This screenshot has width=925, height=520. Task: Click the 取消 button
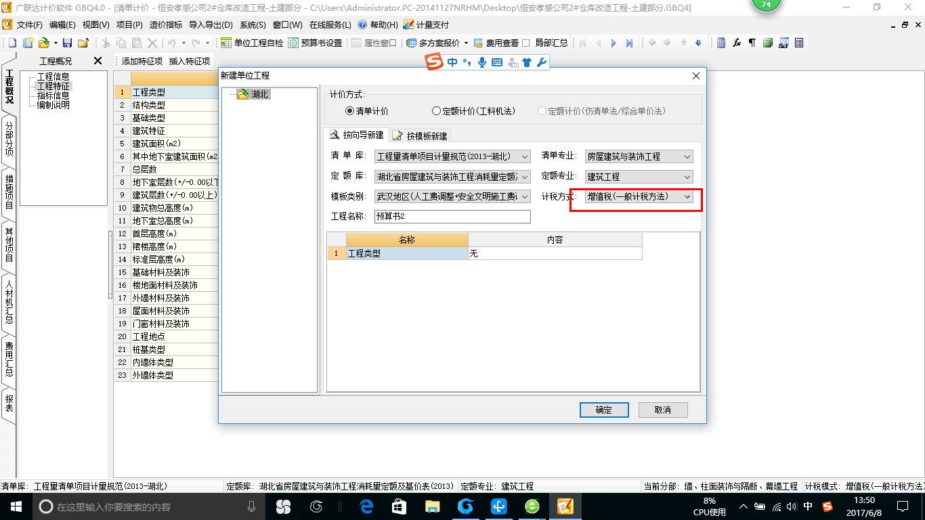663,410
